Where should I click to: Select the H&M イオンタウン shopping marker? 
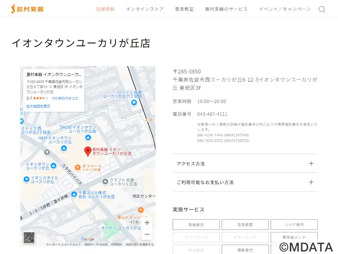[64, 148]
